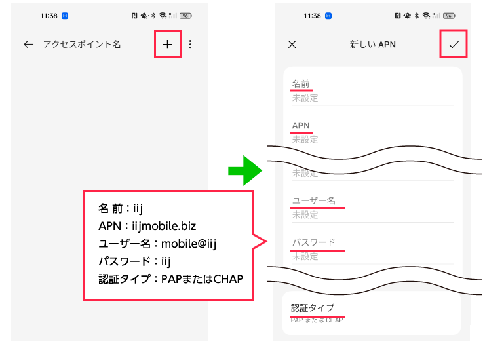The image size is (485, 344).
Task: Confirm new APN with the checkmark icon
Action: coord(454,45)
